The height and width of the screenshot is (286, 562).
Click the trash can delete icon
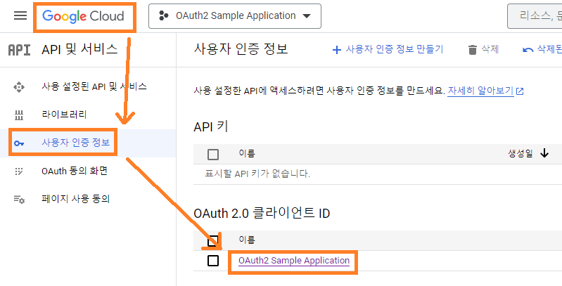(473, 50)
